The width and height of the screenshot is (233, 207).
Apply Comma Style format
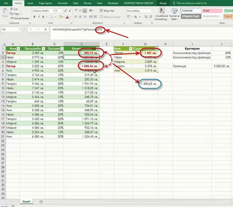[x=140, y=17]
